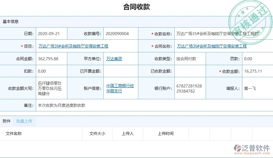Click the 附件 section label
The height and width of the screenshot is (158, 273).
[7, 121]
